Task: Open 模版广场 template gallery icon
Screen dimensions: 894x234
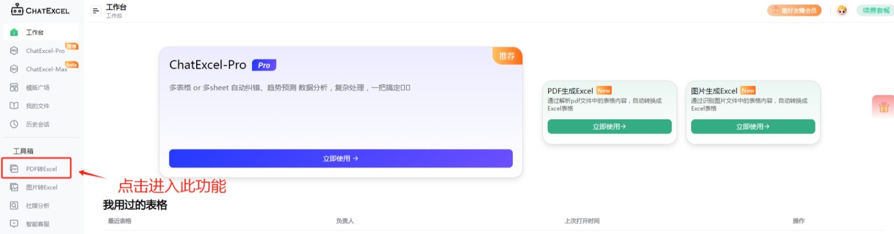Action: click(14, 88)
